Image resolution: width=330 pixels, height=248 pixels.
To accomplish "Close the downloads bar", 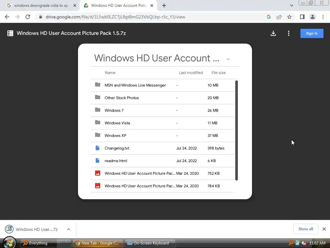I will point(324,229).
